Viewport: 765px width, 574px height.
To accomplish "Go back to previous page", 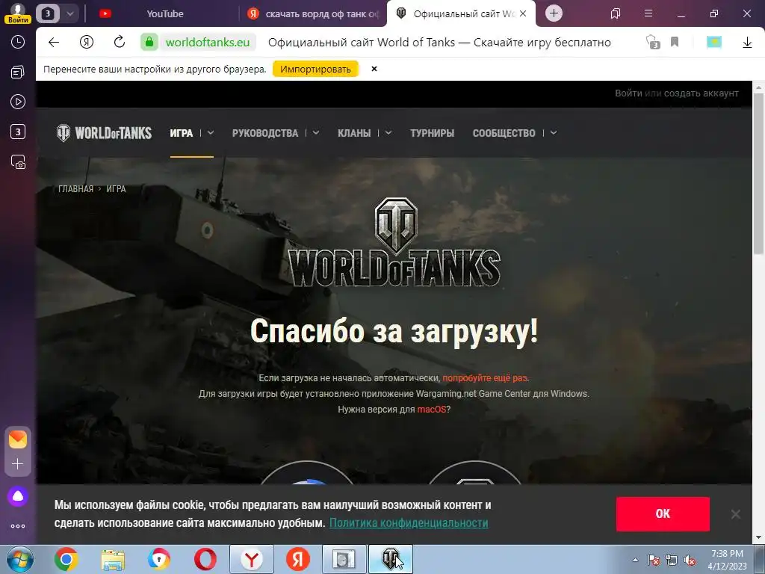I will coord(54,43).
